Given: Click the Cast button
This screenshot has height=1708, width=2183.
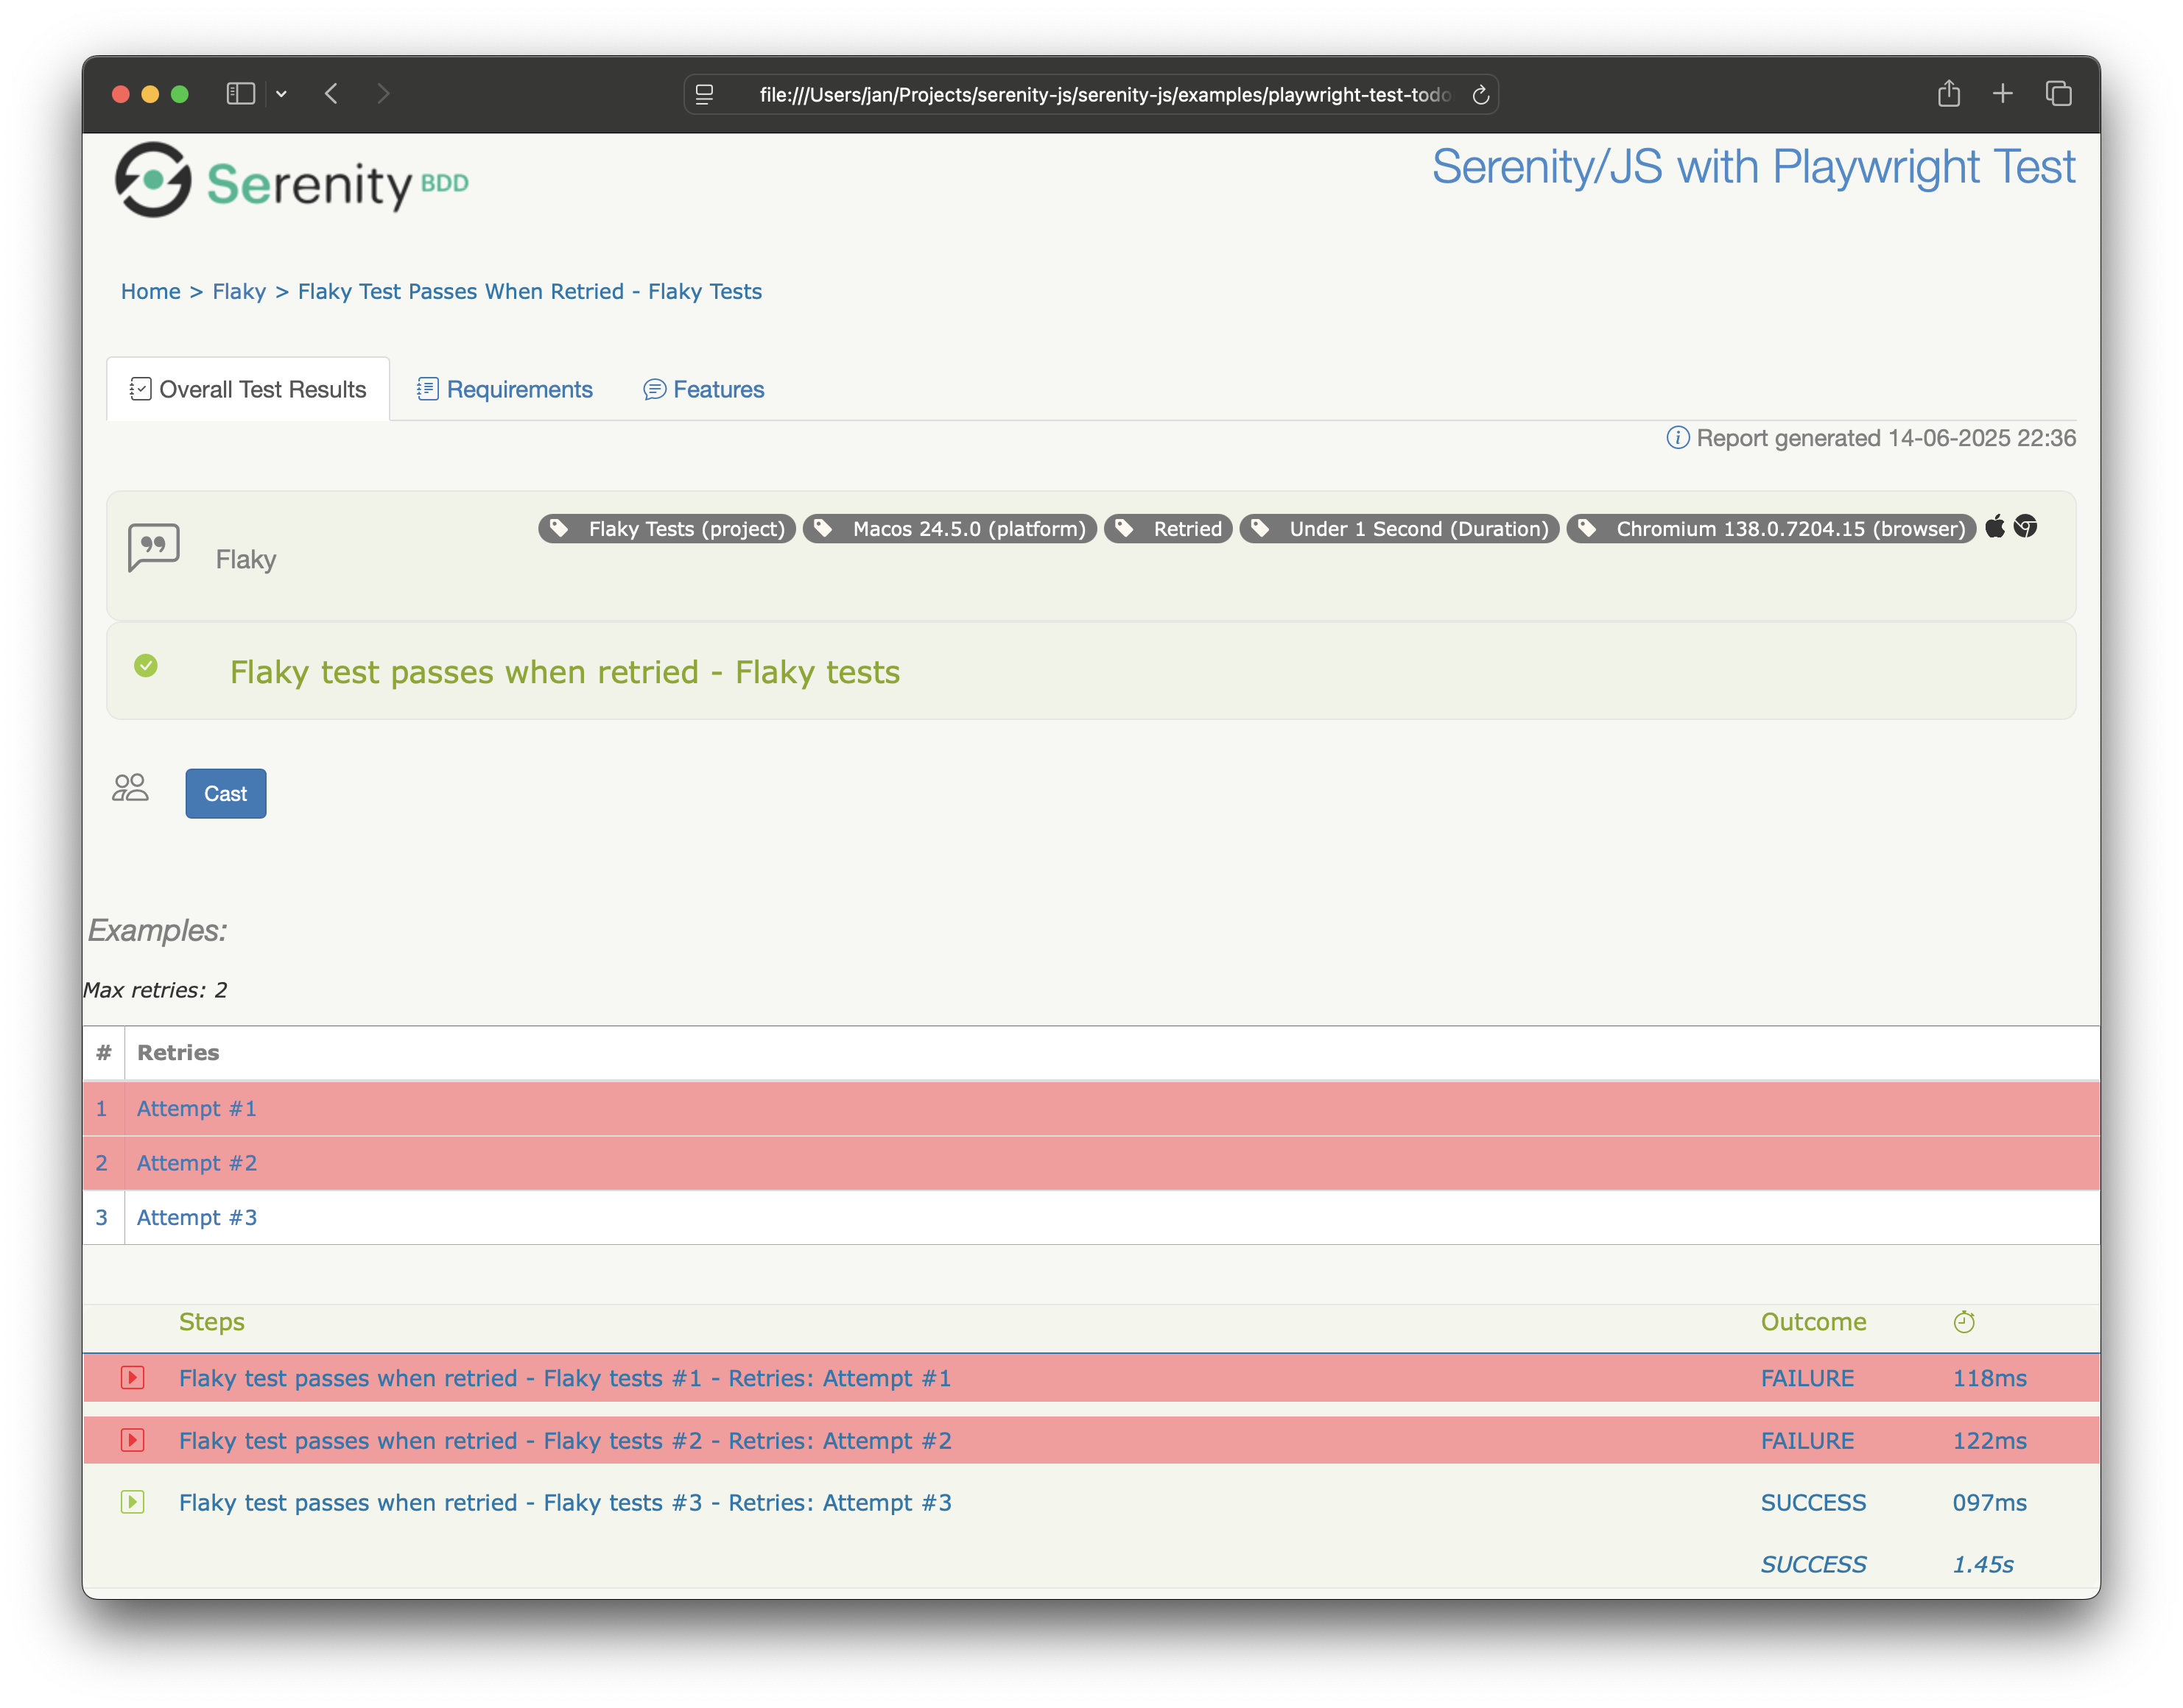Looking at the screenshot, I should (225, 793).
